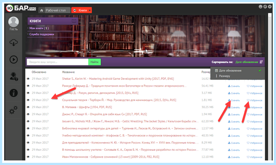Screen dimensions: 276x165
Task: Click the Название column header
Action: [x=68, y=72]
